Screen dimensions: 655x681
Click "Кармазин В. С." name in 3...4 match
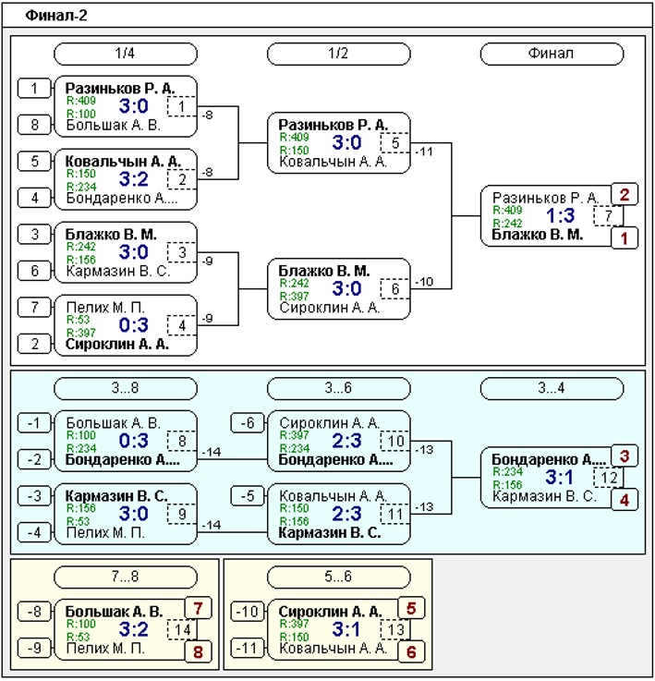pyautogui.click(x=544, y=496)
